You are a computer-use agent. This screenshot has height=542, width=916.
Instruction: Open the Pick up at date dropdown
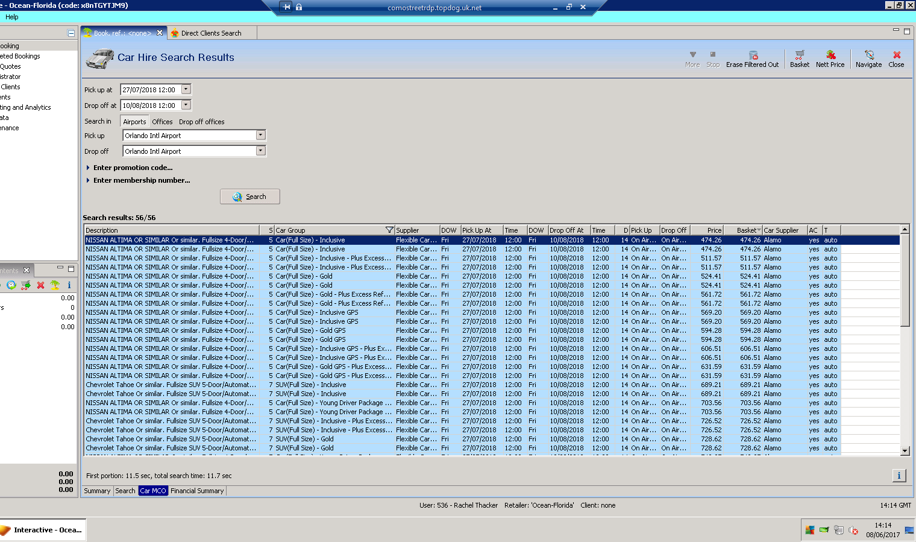click(x=186, y=89)
